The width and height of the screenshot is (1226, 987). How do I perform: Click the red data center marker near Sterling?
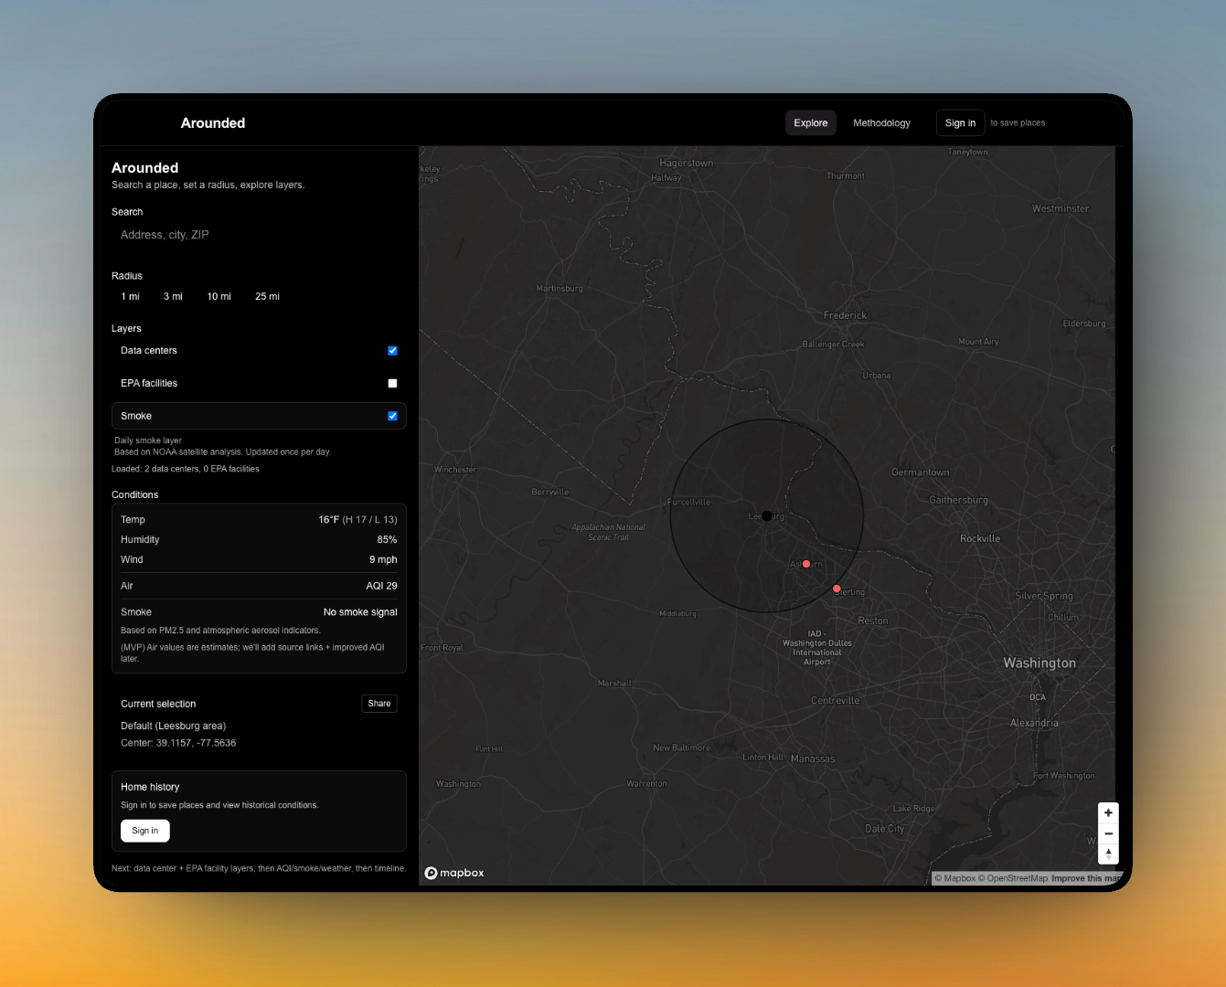pyautogui.click(x=837, y=589)
